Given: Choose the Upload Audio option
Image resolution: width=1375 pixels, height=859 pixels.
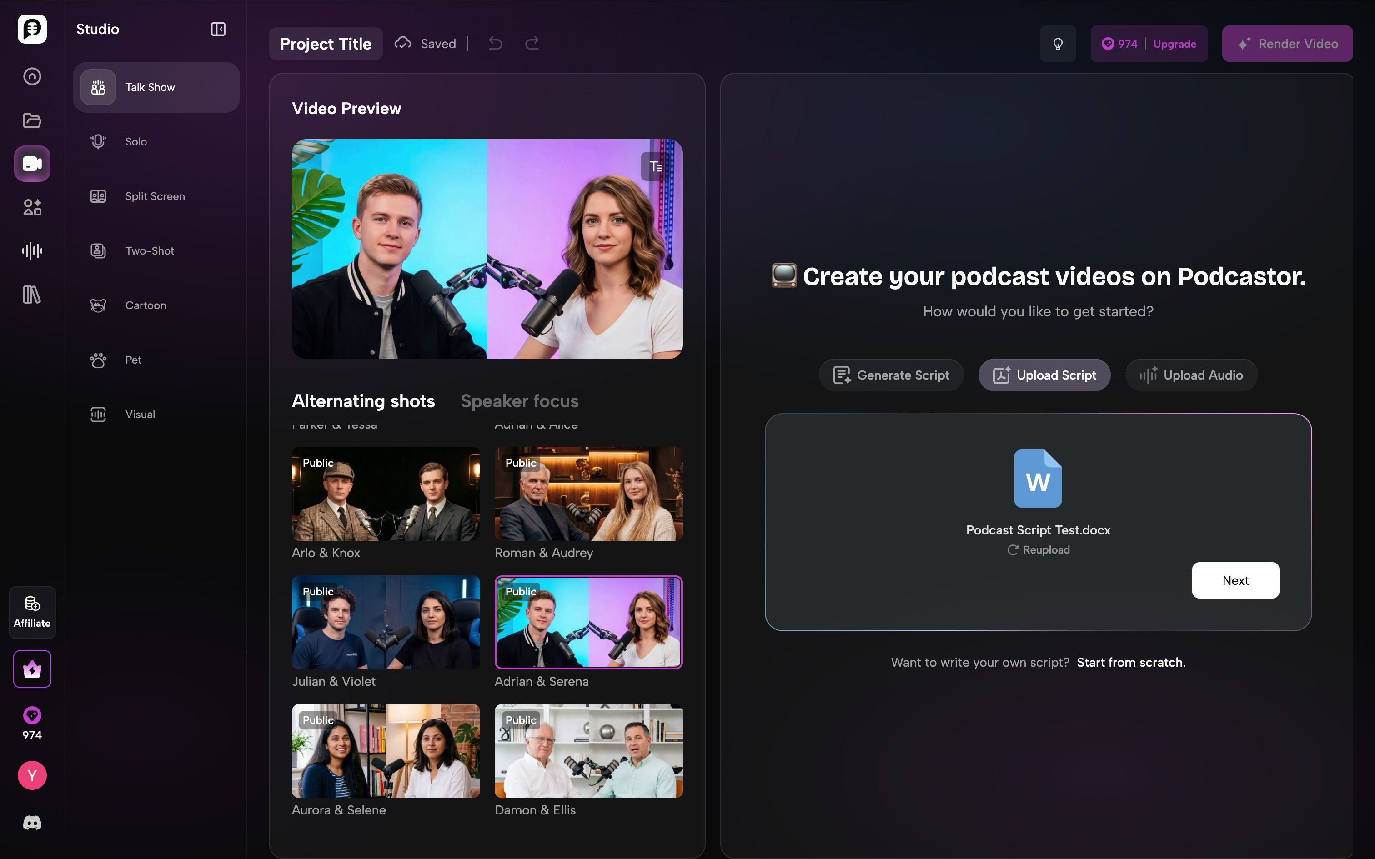Looking at the screenshot, I should (x=1191, y=375).
